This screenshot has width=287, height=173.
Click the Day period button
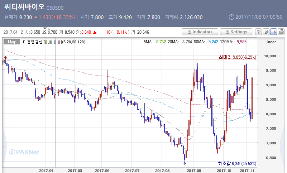11,42
